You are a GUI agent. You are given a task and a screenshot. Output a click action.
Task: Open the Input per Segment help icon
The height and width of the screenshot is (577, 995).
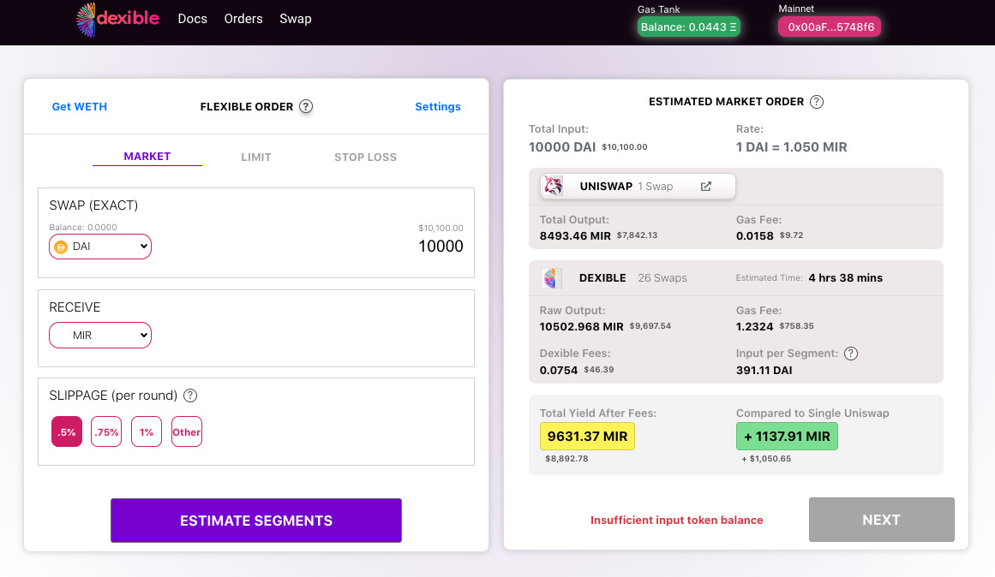click(851, 354)
